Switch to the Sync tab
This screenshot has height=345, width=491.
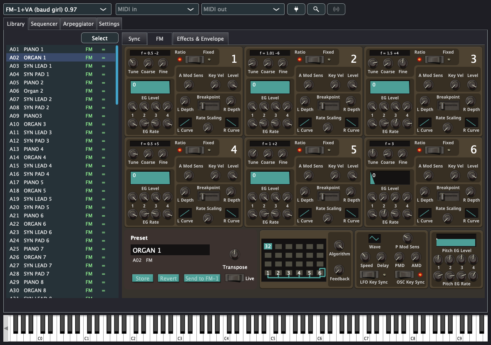click(x=134, y=39)
